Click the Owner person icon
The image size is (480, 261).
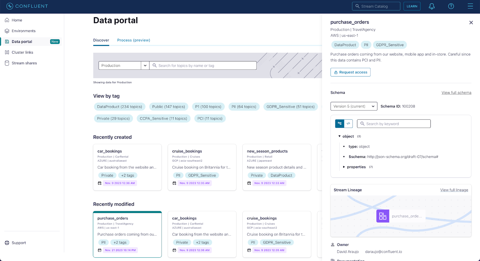click(332, 245)
